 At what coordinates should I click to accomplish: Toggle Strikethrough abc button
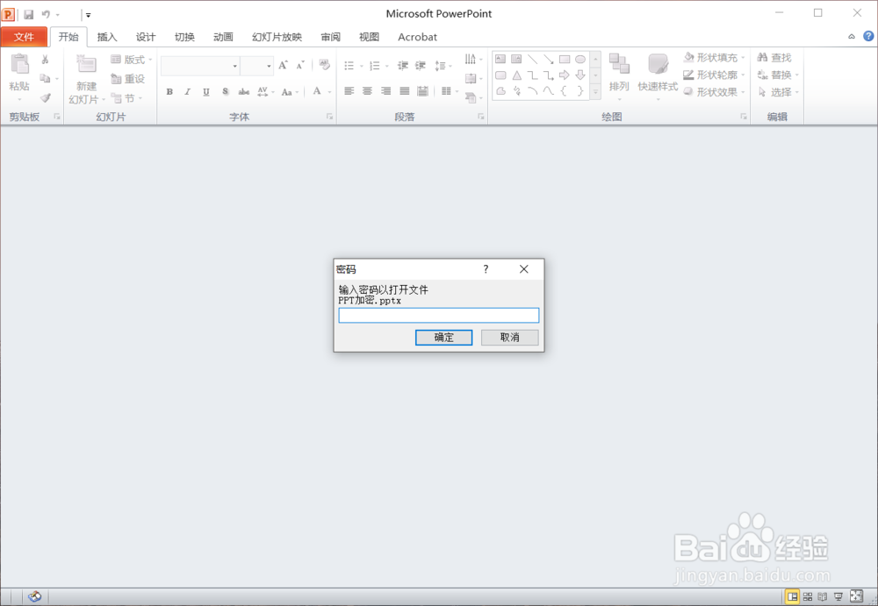243,92
